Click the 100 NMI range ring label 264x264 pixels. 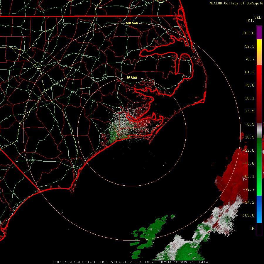(132, 23)
